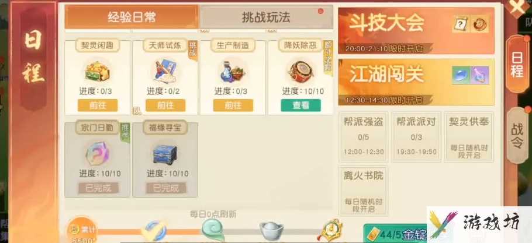Select the 经验日常 tab
The height and width of the screenshot is (243, 532).
pos(132,17)
